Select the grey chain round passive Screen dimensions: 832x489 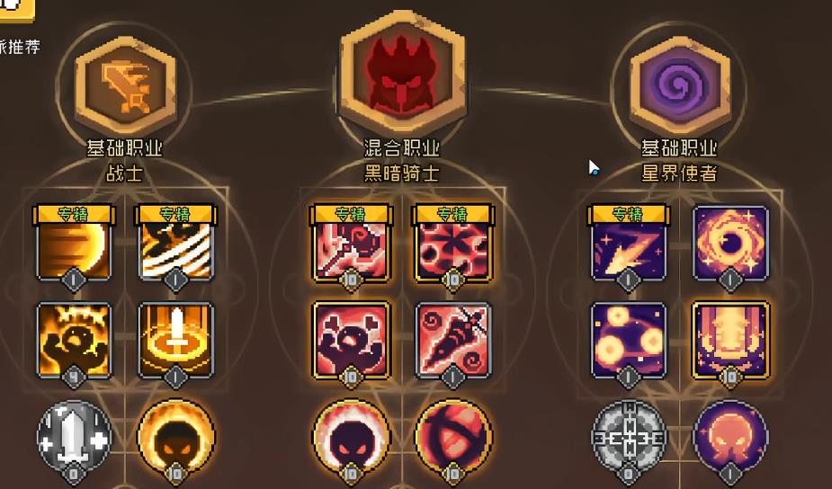tap(628, 438)
